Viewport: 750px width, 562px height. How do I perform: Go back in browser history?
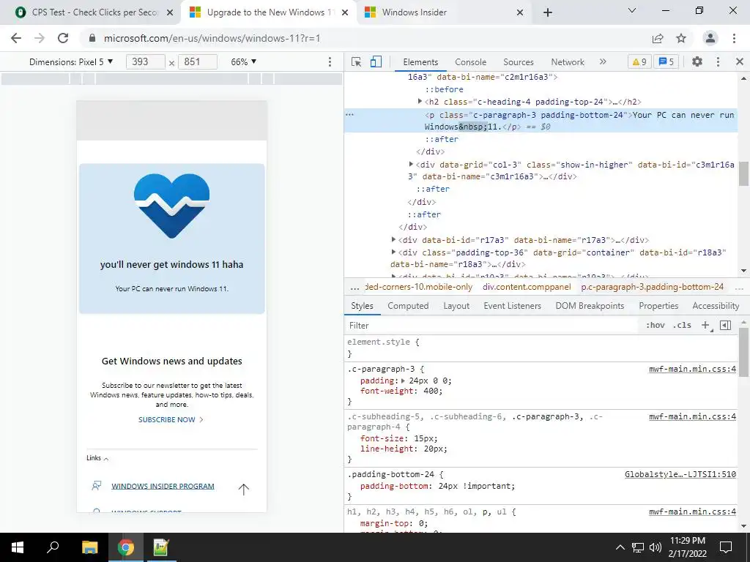pyautogui.click(x=16, y=38)
